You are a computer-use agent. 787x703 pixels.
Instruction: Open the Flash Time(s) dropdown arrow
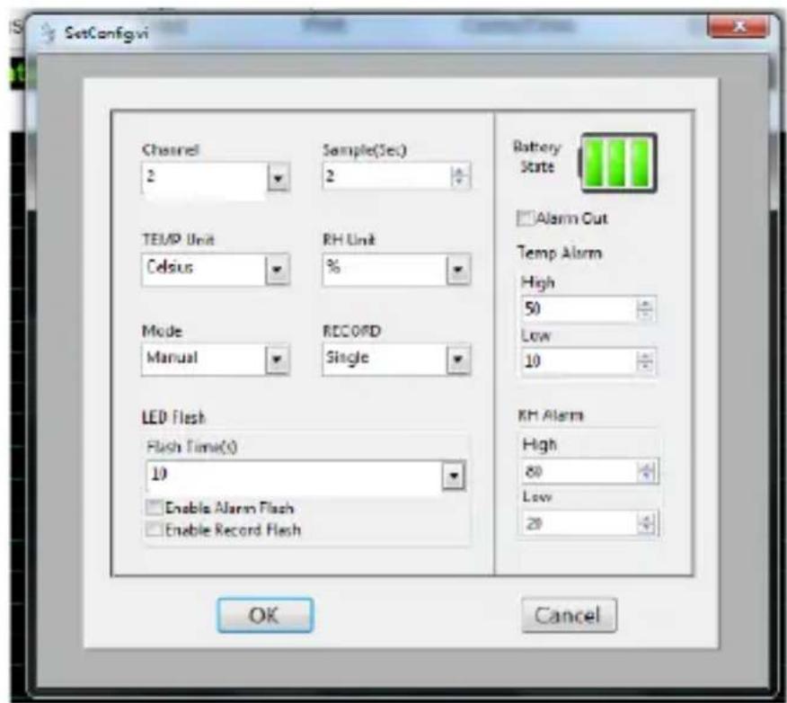[x=454, y=475]
